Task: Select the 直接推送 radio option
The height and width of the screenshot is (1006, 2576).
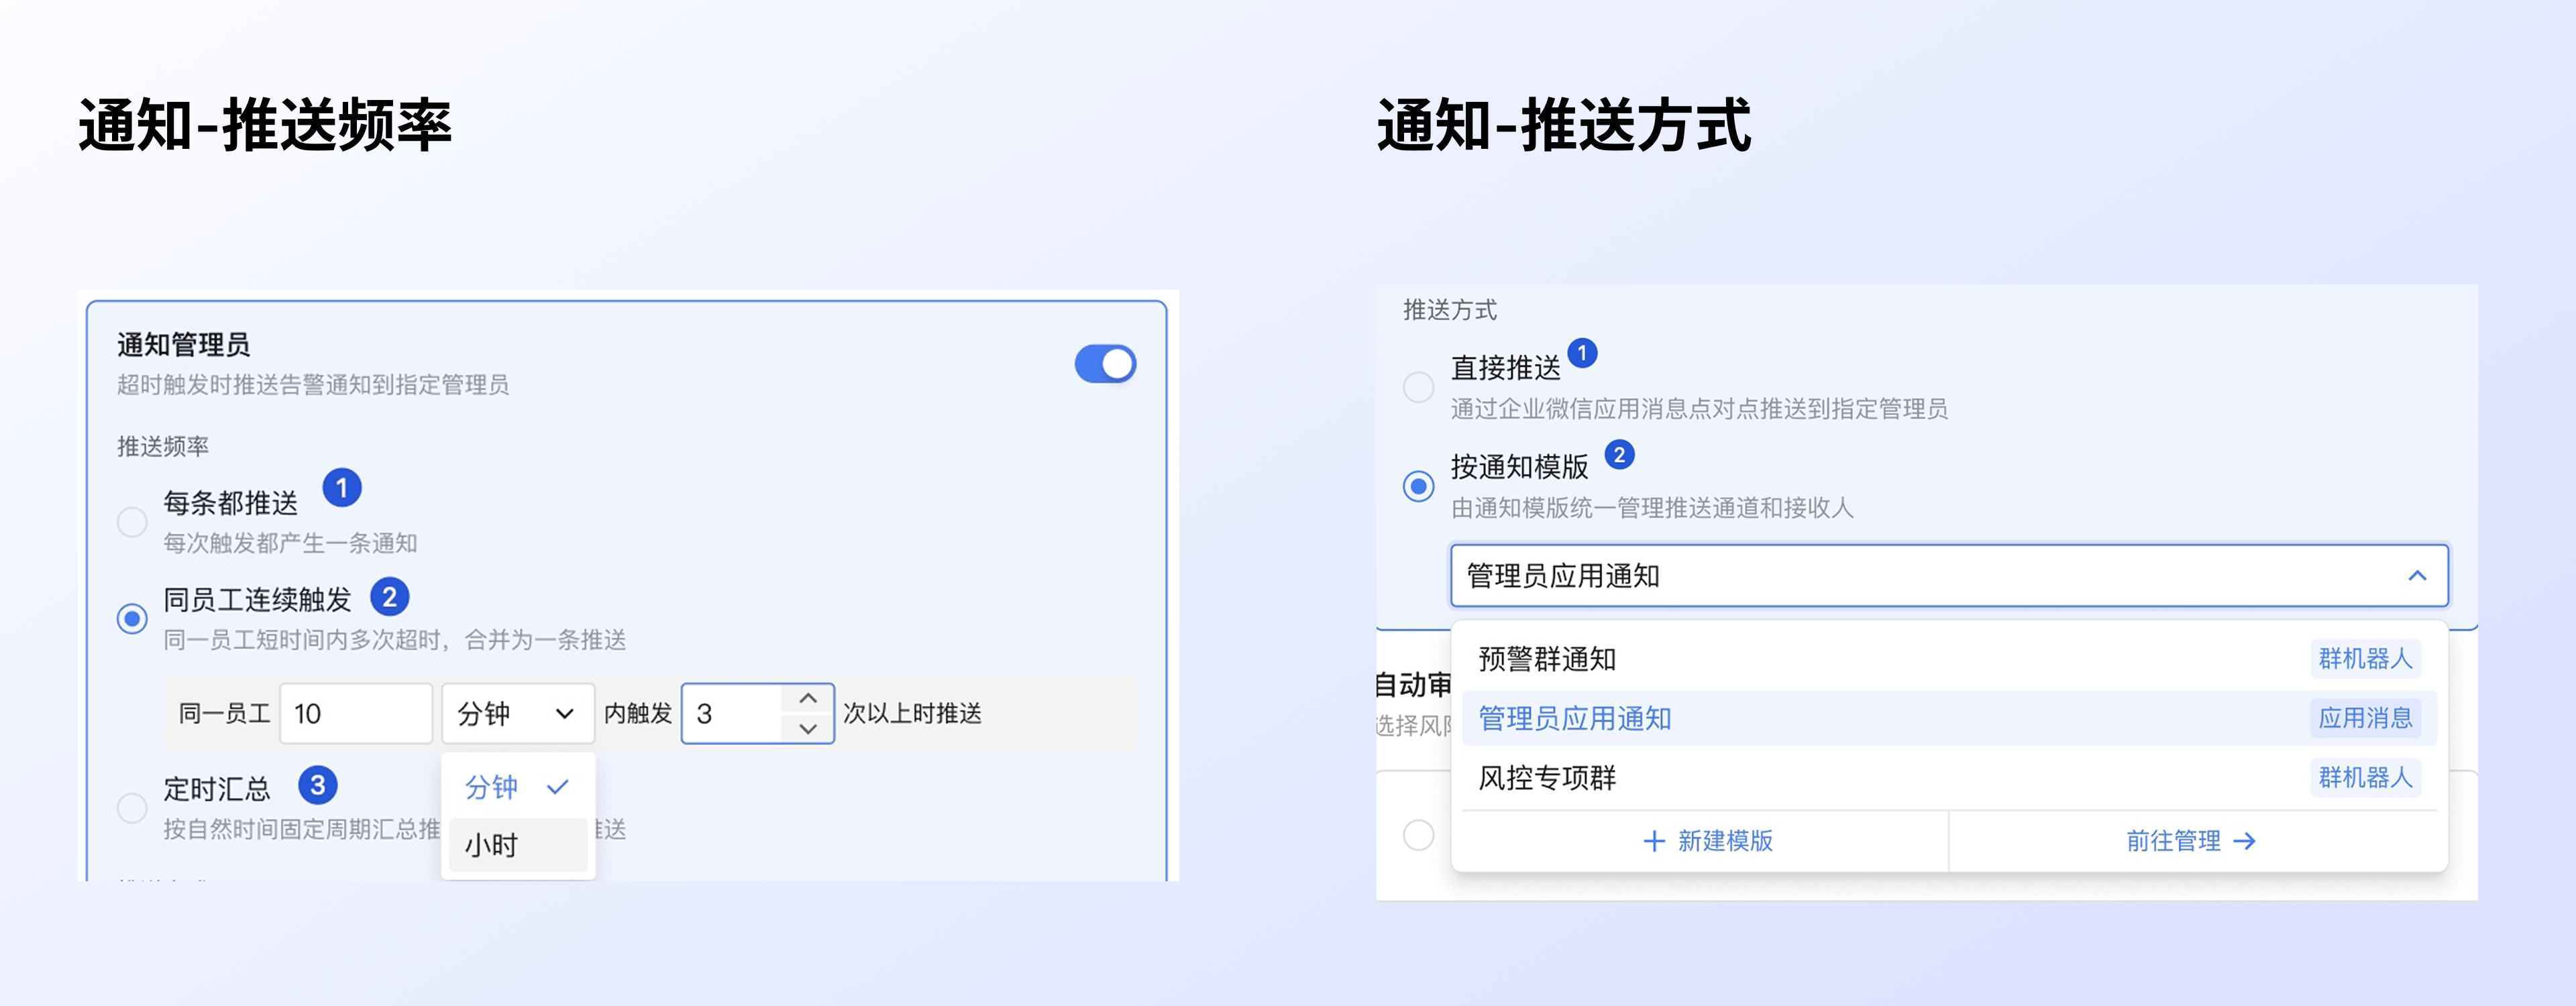Action: [x=1418, y=387]
